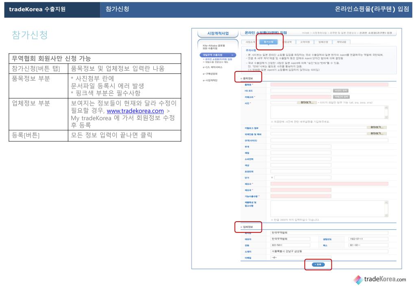
Task: Click the 시장개척사업 sidebar heading
Action: pos(218,33)
